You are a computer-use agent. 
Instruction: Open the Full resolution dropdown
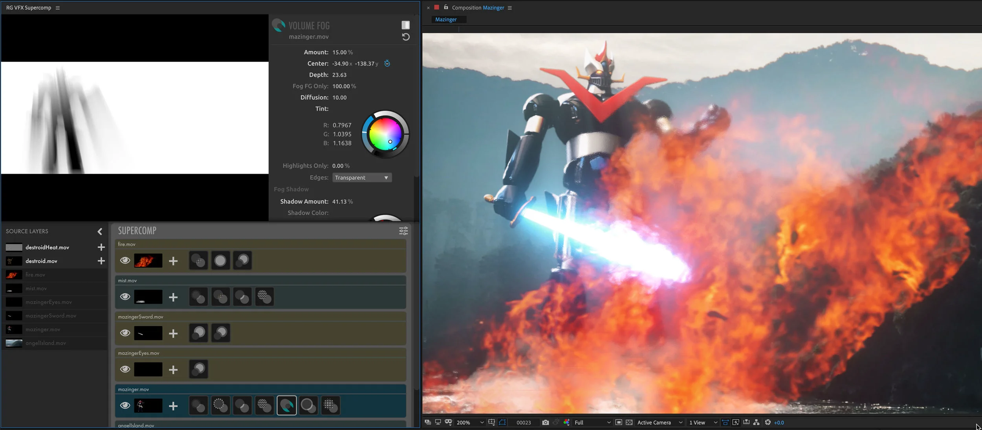589,423
